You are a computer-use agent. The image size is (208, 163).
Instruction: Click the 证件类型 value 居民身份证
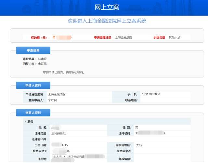click(58, 133)
